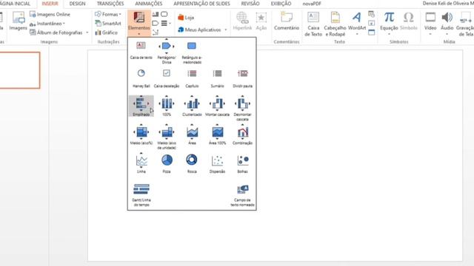Image resolution: width=474 pixels, height=266 pixels.
Task: Insert a Gráfico chart
Action: 107,33
